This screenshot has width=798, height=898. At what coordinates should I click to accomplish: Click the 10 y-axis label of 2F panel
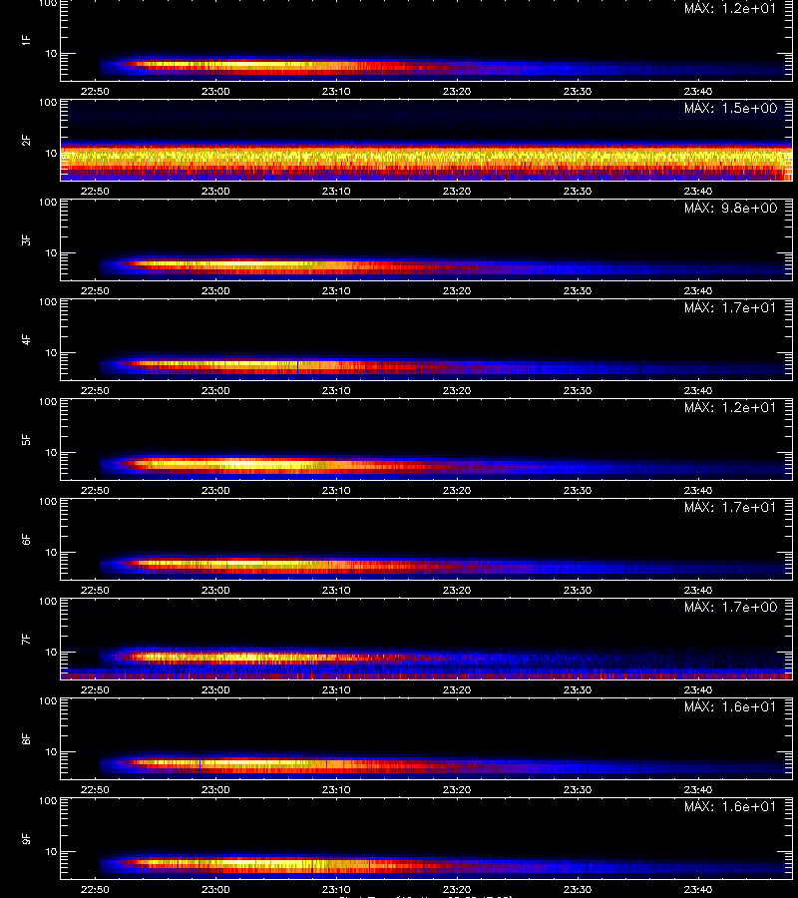(52, 153)
